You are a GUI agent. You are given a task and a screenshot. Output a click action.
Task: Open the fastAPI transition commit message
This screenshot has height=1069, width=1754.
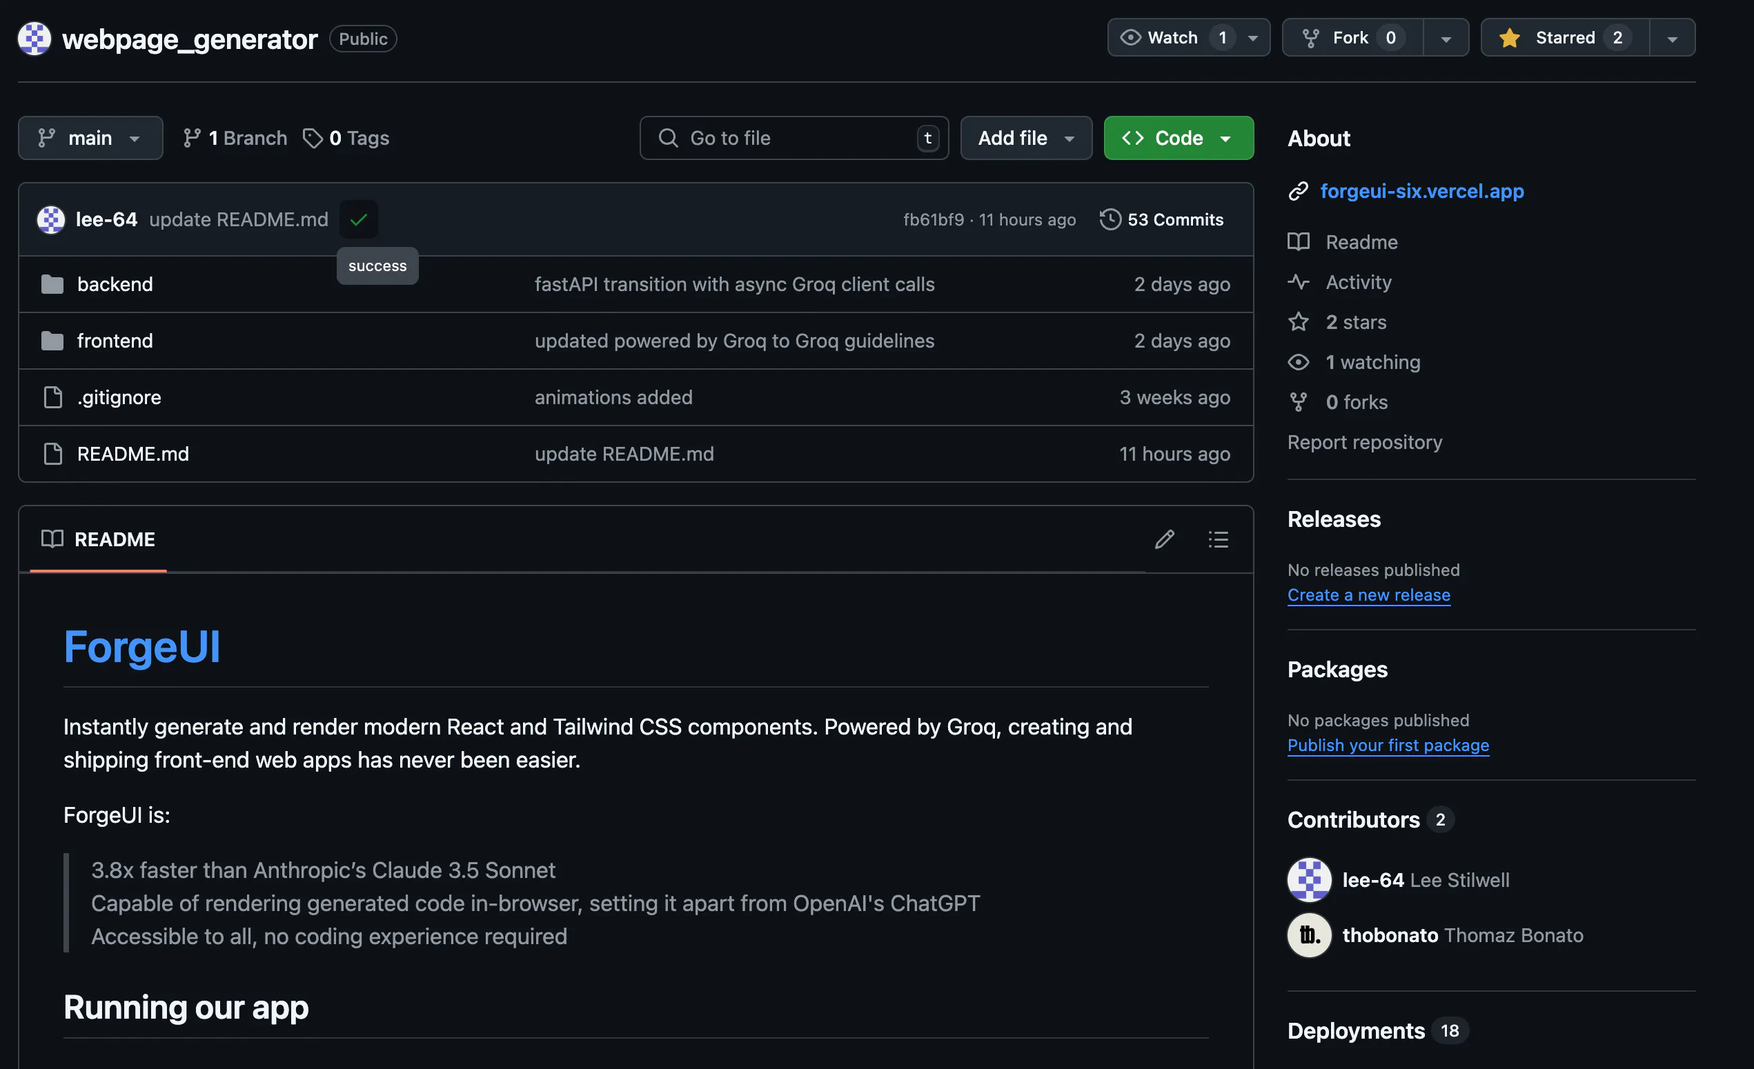pyautogui.click(x=735, y=284)
